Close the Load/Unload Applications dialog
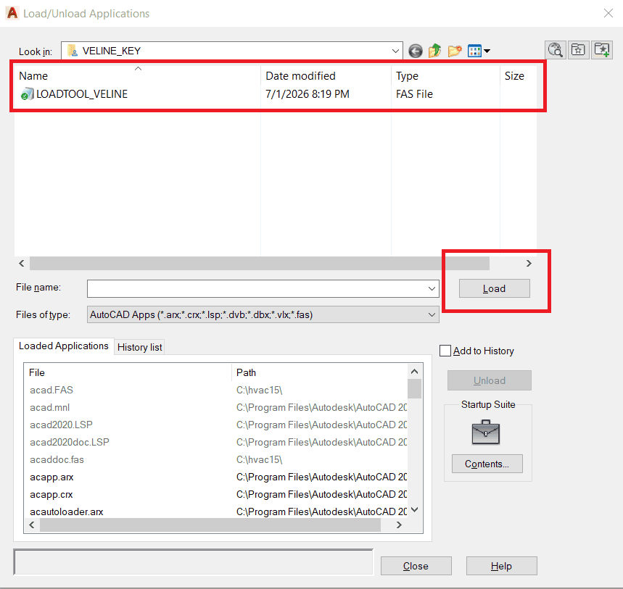Image resolution: width=623 pixels, height=589 pixels. (x=608, y=13)
